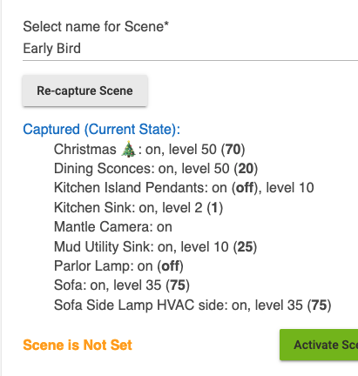
Task: Select the Sofa: on, level 35 line
Action: click(122, 285)
